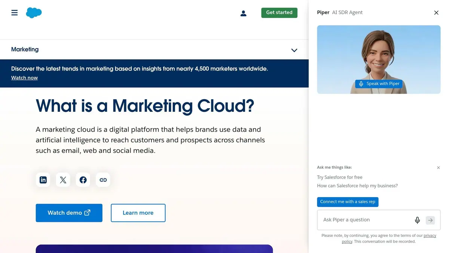Viewport: 449px width, 253px height.
Task: Click the send arrow in Piper chat
Action: 431,220
